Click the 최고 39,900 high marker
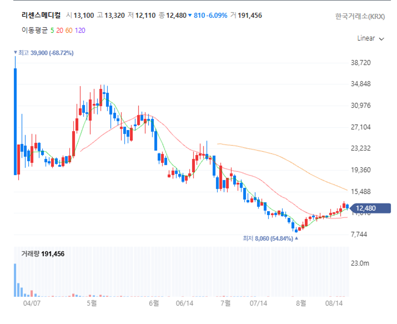 click(x=44, y=53)
